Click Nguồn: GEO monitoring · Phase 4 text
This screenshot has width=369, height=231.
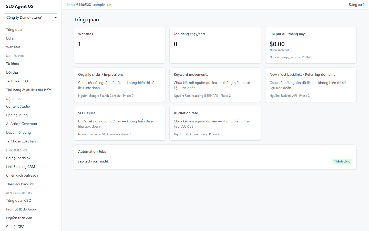coord(197,134)
